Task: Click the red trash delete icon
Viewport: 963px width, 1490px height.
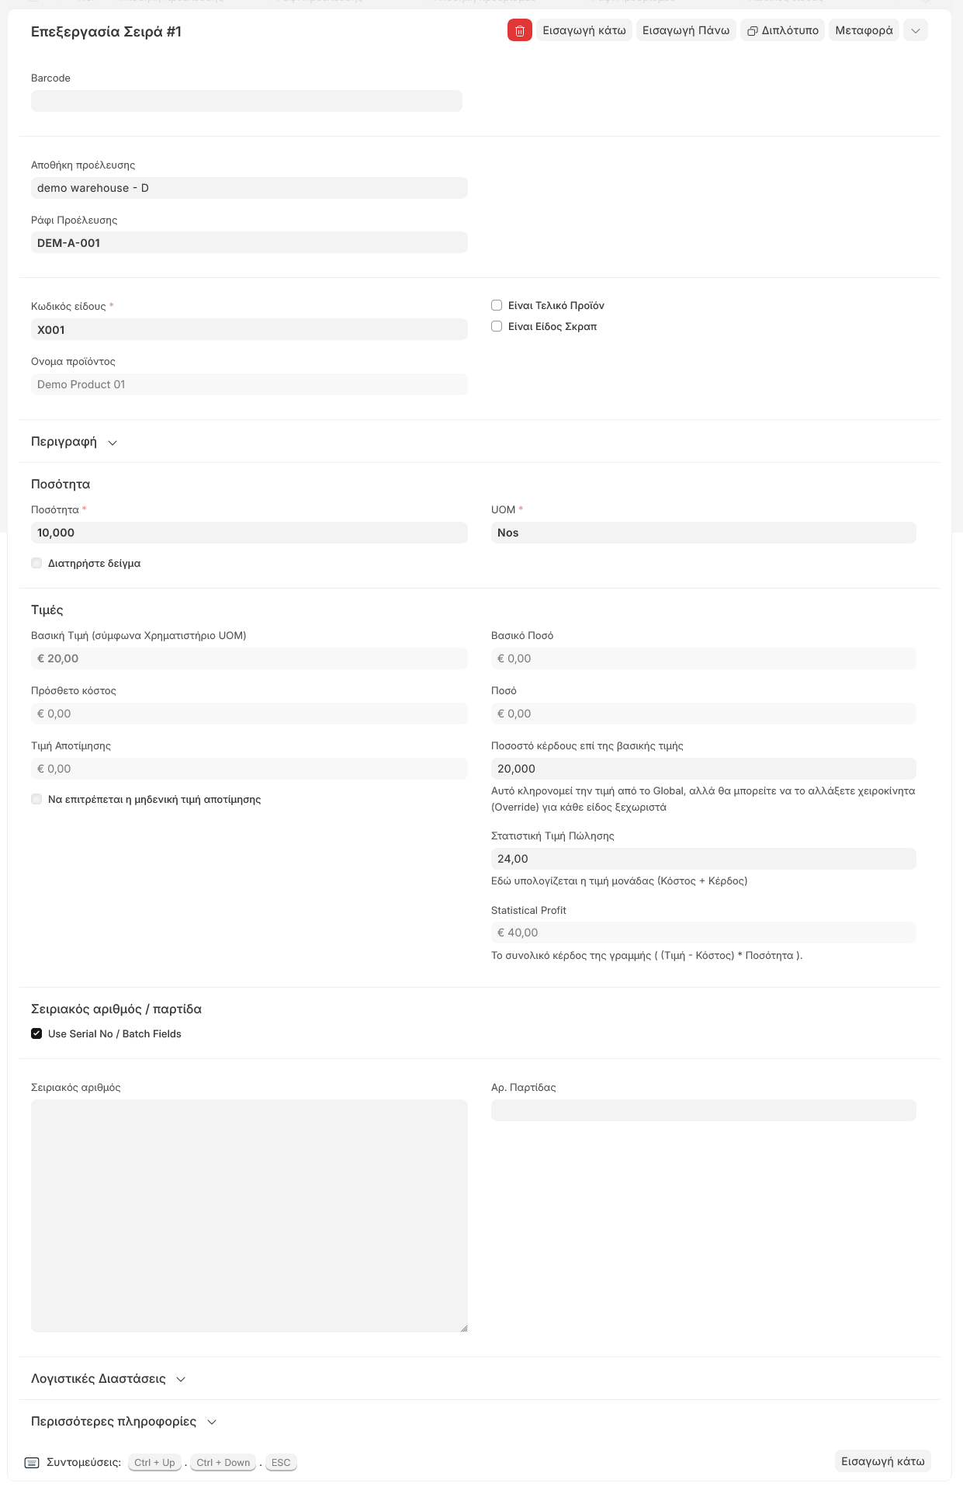Action: pos(519,30)
